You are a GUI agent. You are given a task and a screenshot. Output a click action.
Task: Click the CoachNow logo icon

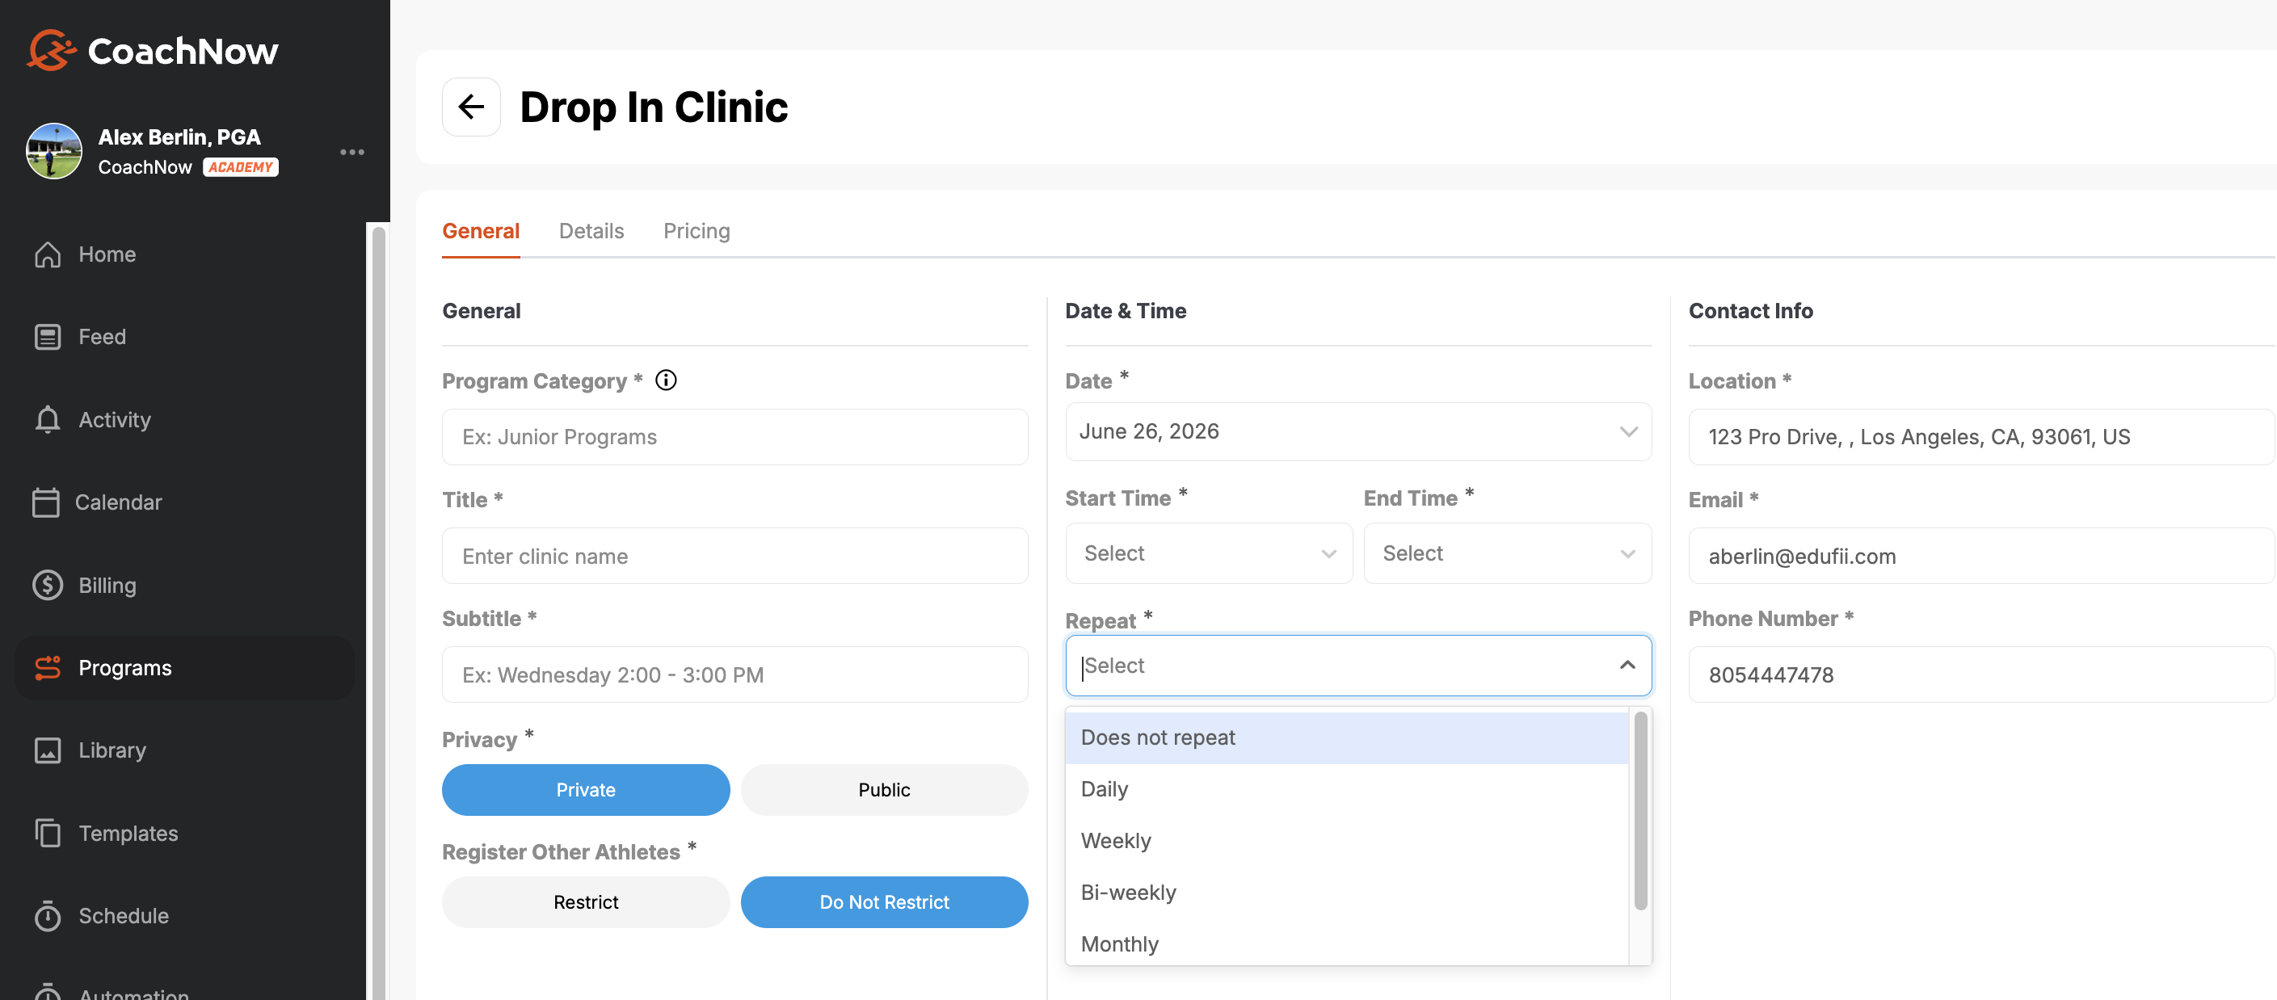coord(51,50)
